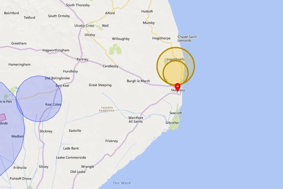
Task: Click the Old Bolingbroke label
Action: pyautogui.click(x=57, y=78)
